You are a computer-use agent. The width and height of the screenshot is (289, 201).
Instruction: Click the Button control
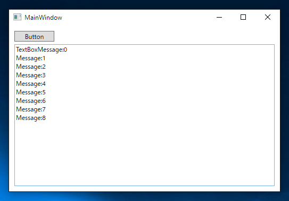[x=34, y=36]
